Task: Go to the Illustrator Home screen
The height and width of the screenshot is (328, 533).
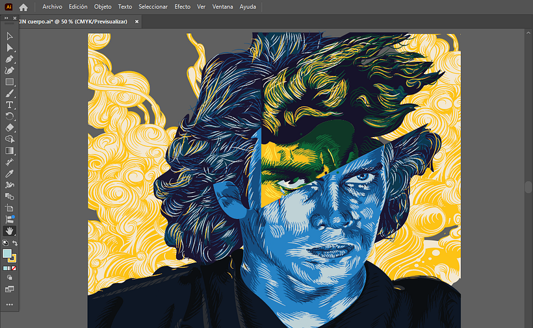Action: [x=23, y=7]
